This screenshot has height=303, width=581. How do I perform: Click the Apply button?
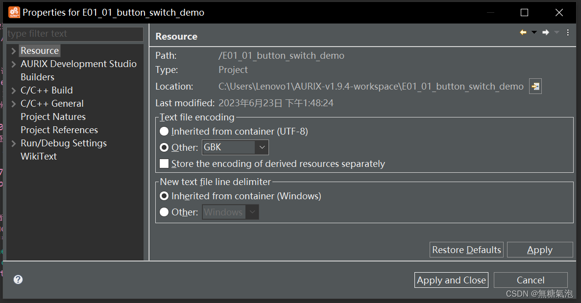(x=540, y=250)
